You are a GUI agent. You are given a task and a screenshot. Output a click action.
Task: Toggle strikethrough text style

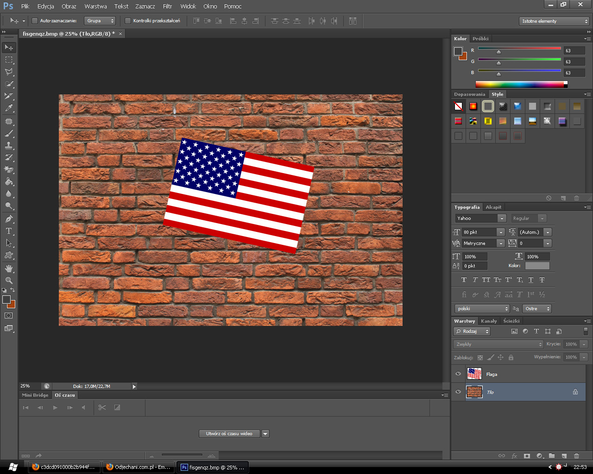click(x=542, y=280)
